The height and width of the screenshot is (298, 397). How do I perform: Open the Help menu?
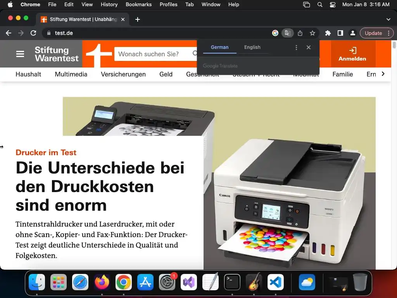(x=233, y=4)
